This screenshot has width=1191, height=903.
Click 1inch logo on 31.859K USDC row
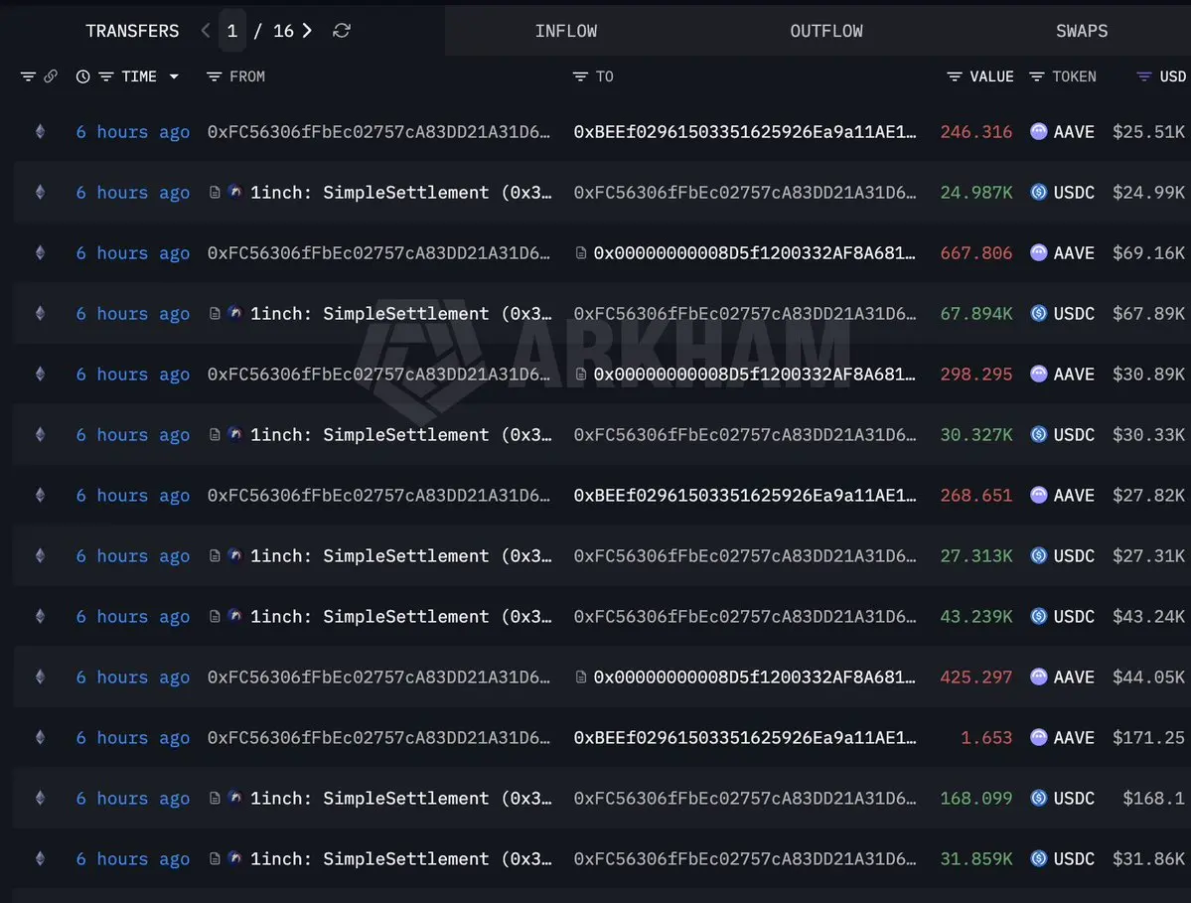tap(235, 858)
